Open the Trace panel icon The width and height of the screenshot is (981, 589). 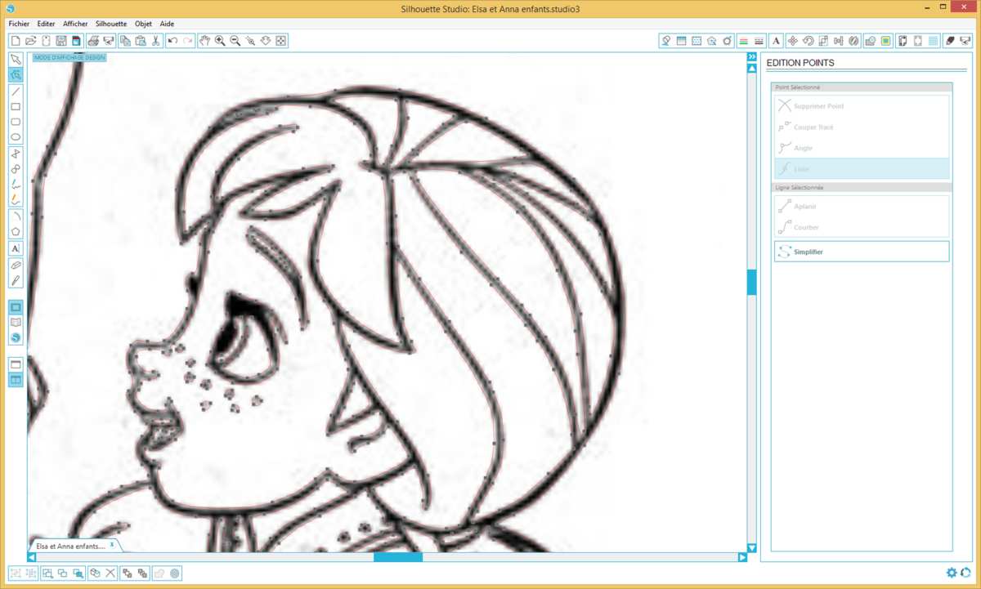[x=885, y=40]
